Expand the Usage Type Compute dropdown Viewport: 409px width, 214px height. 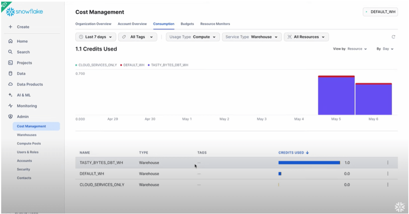click(193, 37)
